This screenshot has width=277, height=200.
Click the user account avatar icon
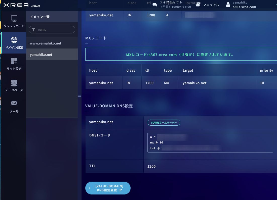tap(228, 5)
